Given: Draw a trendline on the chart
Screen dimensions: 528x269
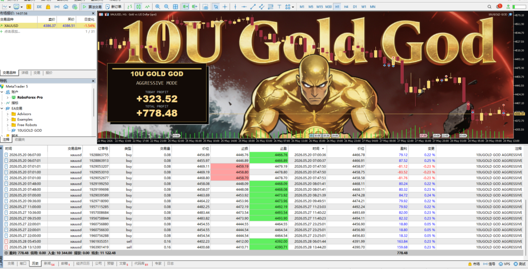Looking at the screenshot, I should (253, 7).
